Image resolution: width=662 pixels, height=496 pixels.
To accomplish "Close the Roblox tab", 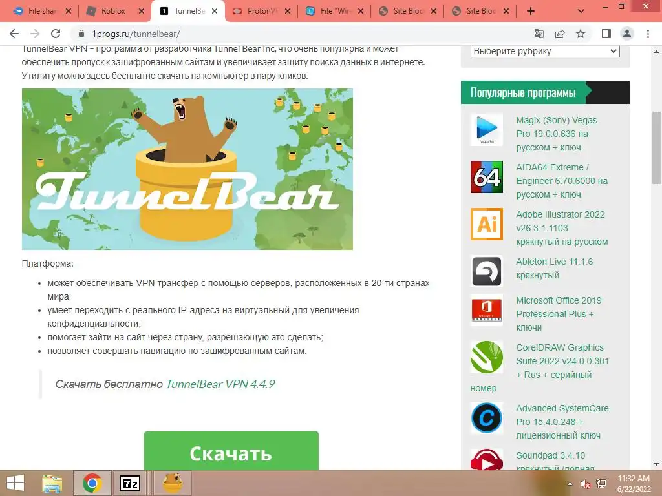I will [x=142, y=12].
